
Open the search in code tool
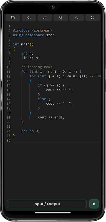point(61,17)
